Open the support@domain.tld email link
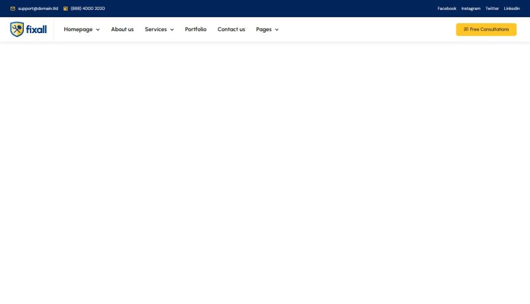530x304 pixels. coord(38,9)
